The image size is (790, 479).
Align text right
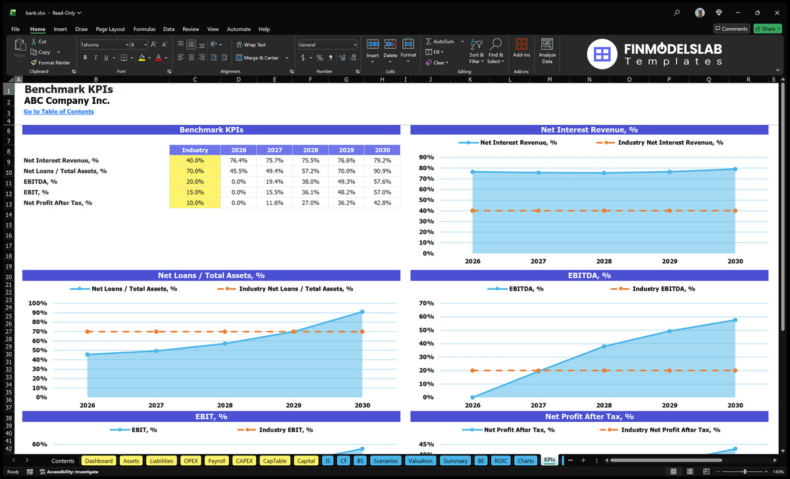[201, 58]
